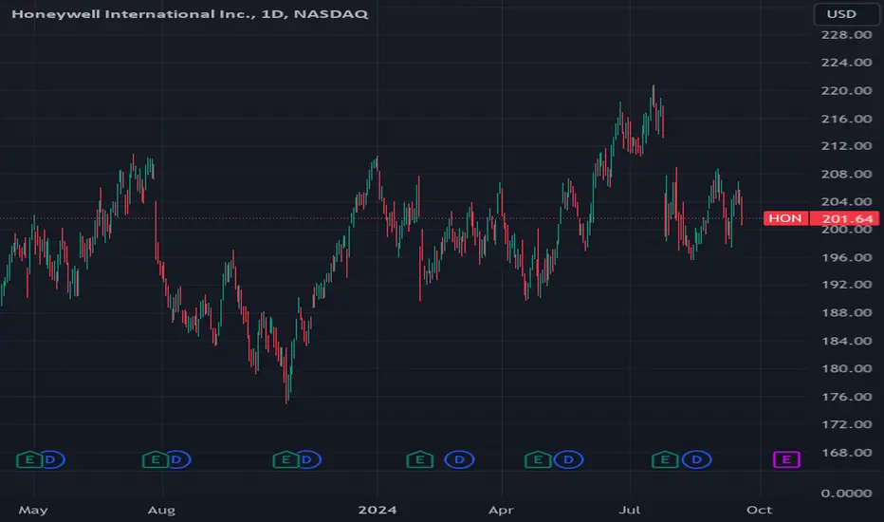Click the 201.64 current price label
Viewport: 884px width, 522px height.
pyautogui.click(x=844, y=218)
